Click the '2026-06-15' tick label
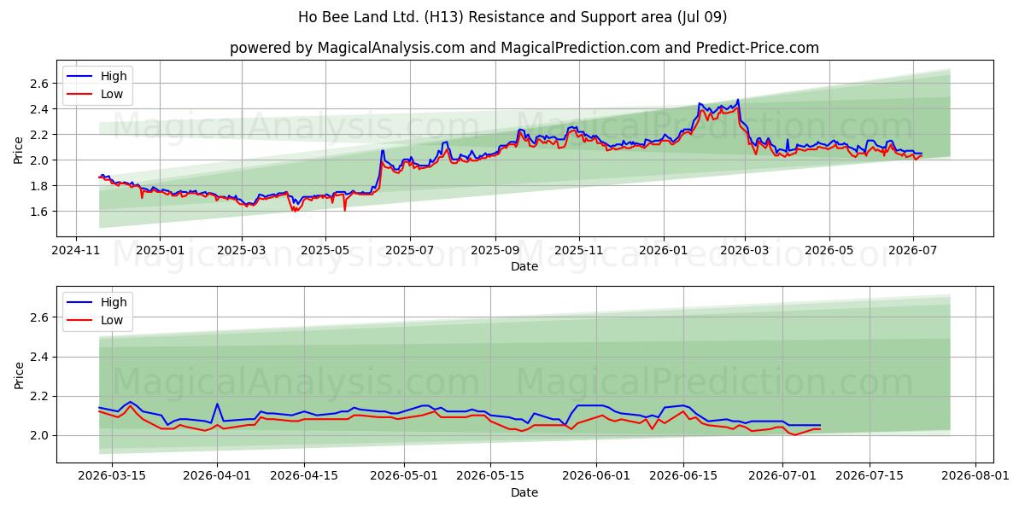The width and height of the screenshot is (1025, 512). coord(682,476)
